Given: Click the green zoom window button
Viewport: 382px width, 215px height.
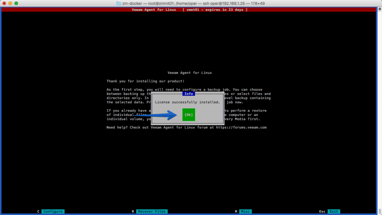Looking at the screenshot, I should coord(16,3).
